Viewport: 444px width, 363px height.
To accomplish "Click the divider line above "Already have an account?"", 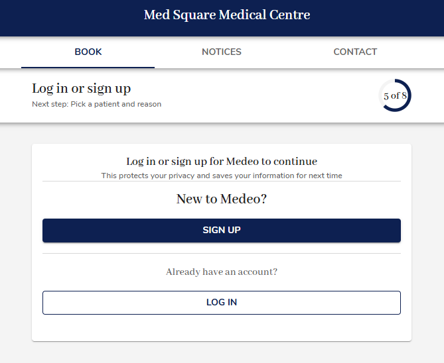I will pyautogui.click(x=222, y=253).
